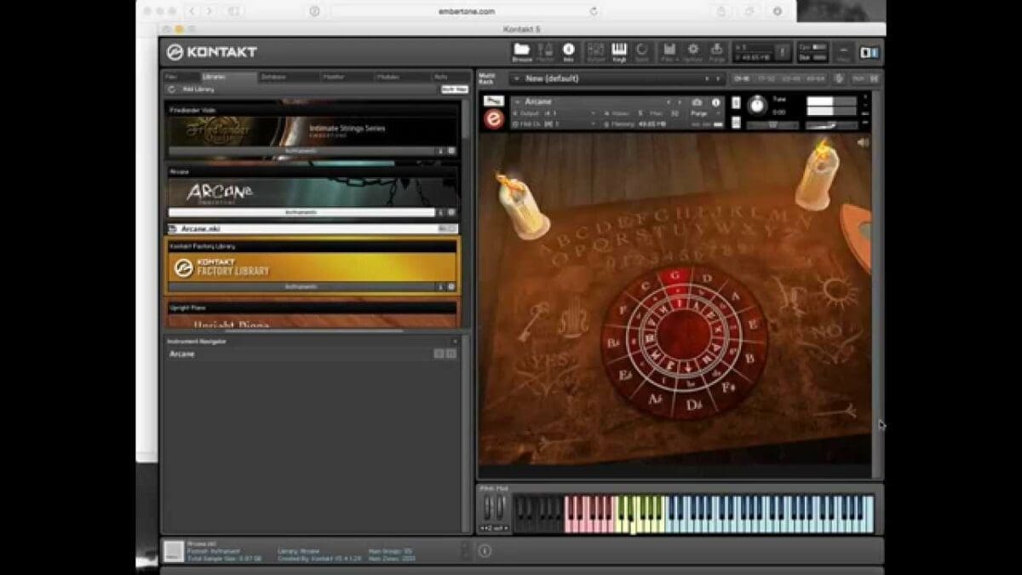Viewport: 1022px width, 575px height.
Task: Select rack page 49-64
Action: [815, 78]
